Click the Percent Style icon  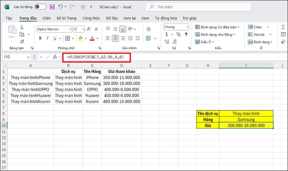[x=178, y=34]
